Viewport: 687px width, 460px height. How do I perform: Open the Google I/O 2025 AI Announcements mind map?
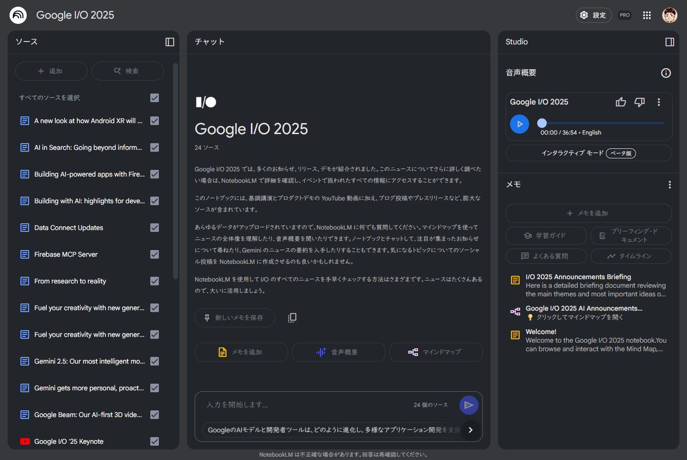point(589,313)
